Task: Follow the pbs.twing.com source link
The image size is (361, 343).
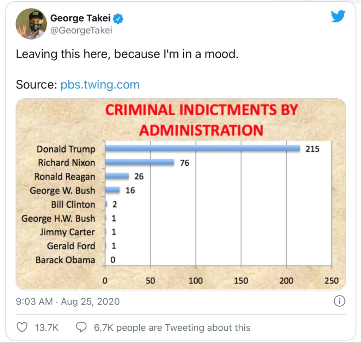Action: tap(100, 85)
